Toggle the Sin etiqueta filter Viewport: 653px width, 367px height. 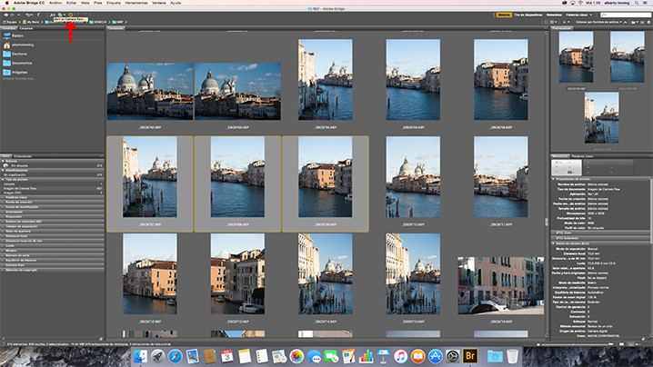tap(52, 165)
